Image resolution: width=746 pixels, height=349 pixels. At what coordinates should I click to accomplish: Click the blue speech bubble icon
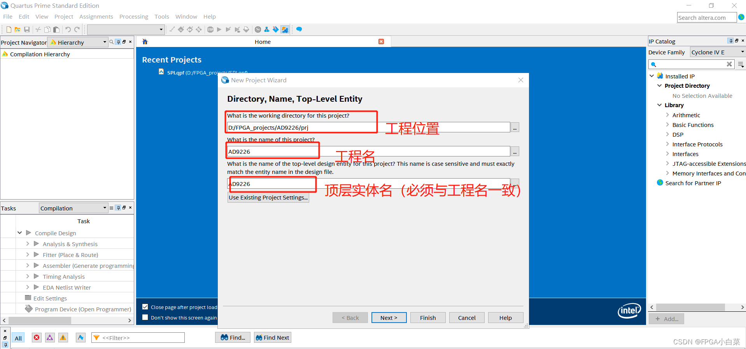[299, 30]
